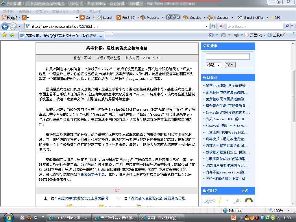Screen dimensions: 296x222
Task: Click the Goodies toolbar icon
Action: tap(186, 18)
